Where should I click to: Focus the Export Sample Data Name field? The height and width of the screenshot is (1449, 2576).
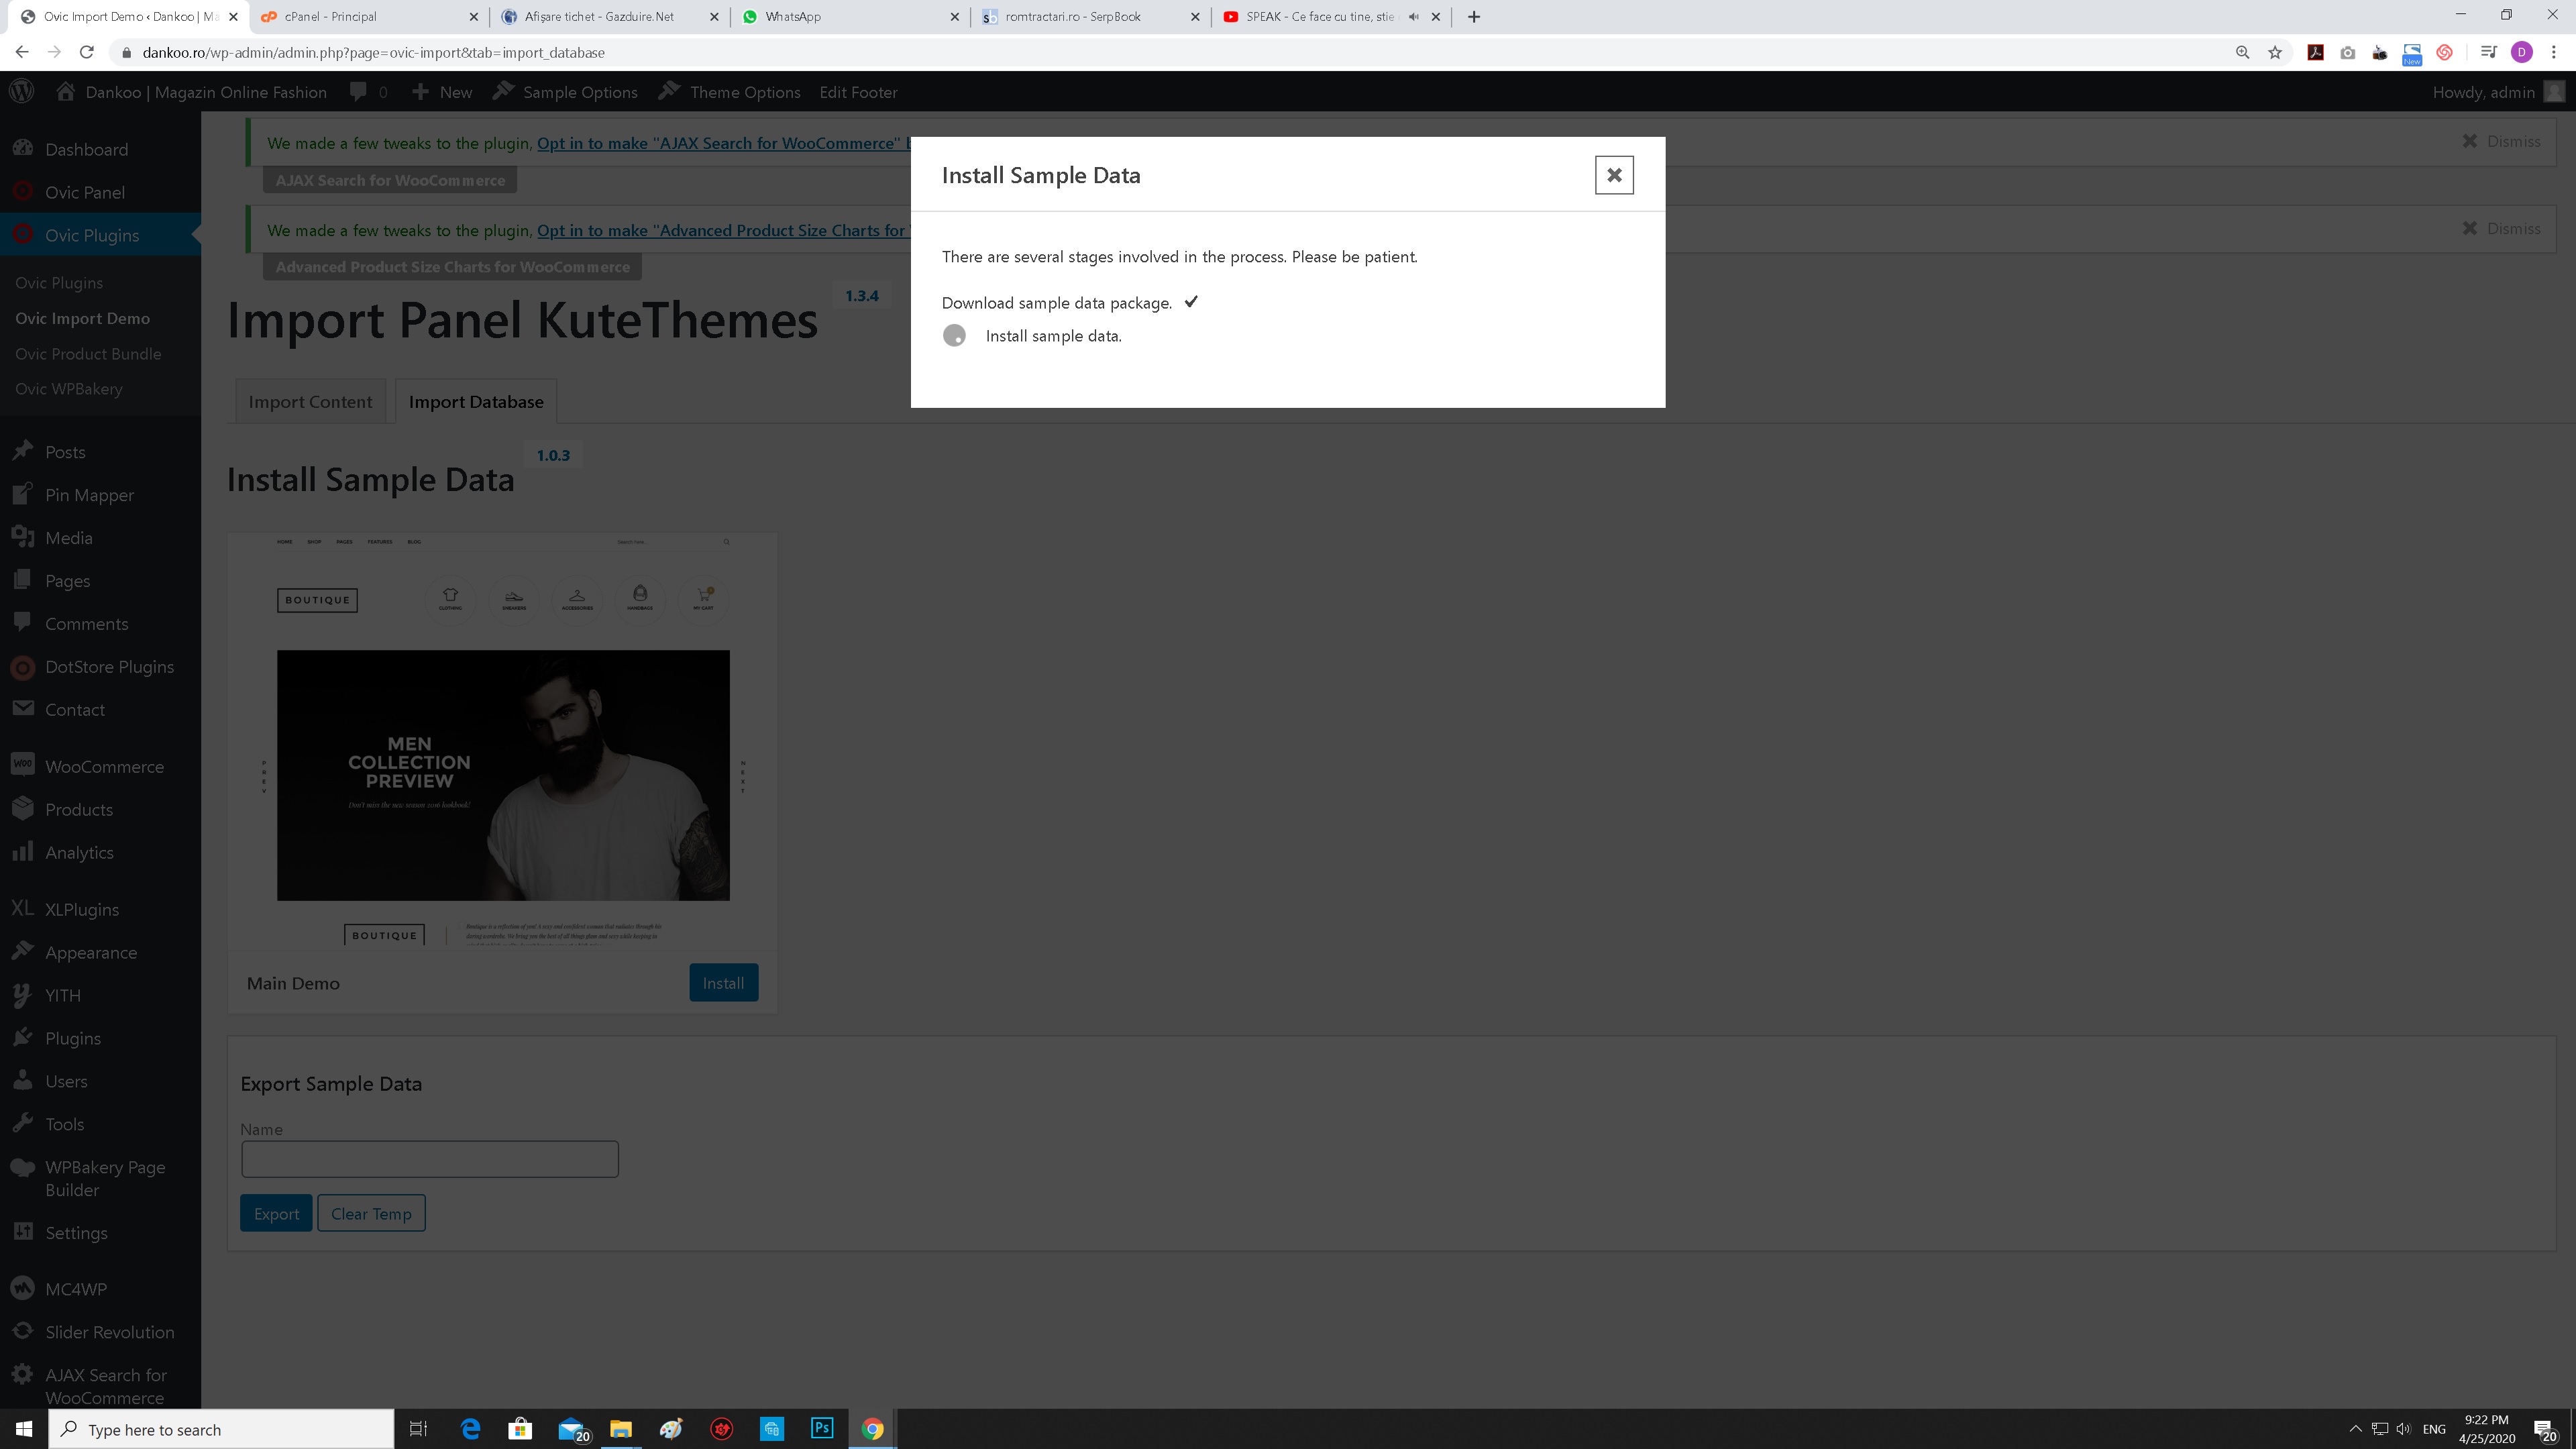click(430, 1159)
